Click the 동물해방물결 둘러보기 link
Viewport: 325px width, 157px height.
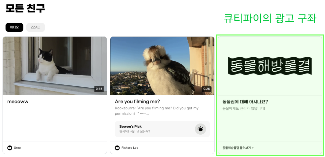click(x=238, y=148)
